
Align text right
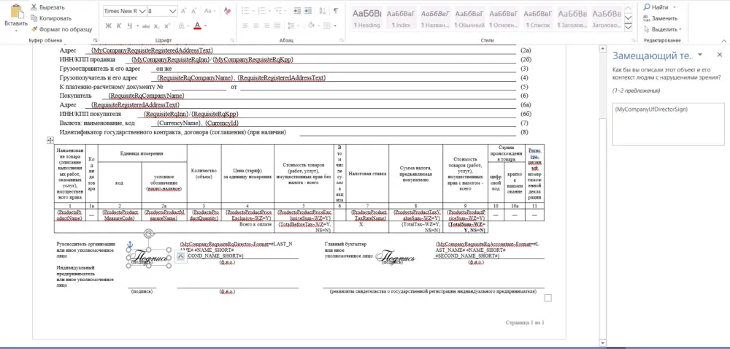[x=268, y=26]
